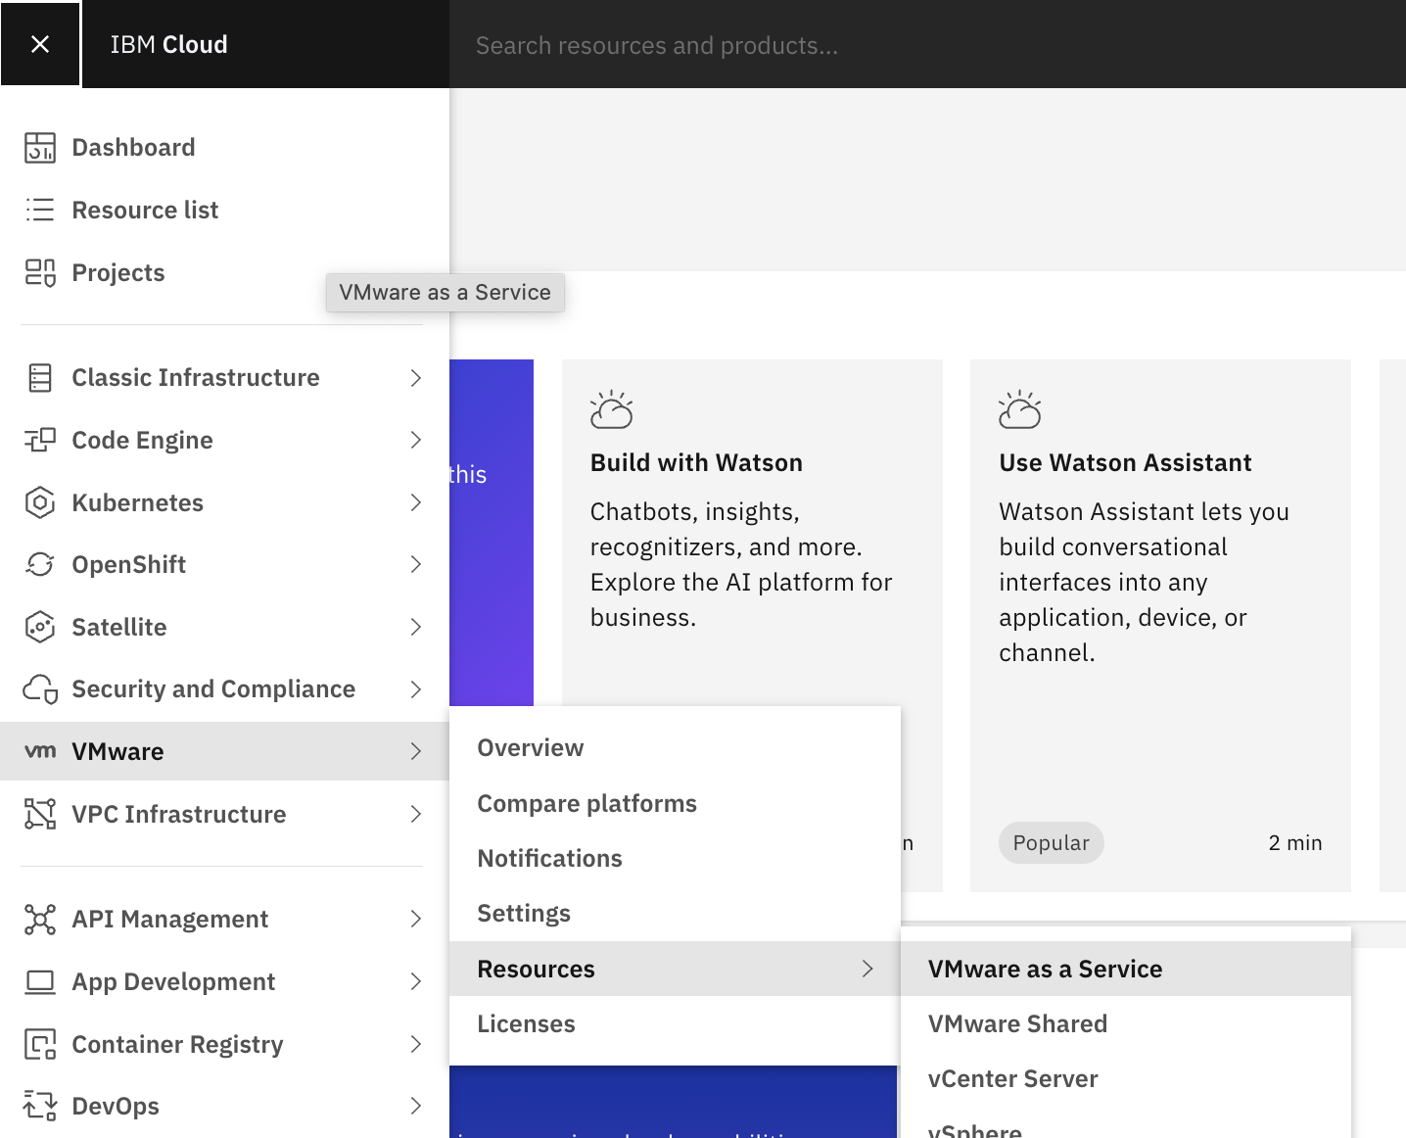Viewport: 1406px width, 1138px height.
Task: Click the Satellite icon
Action: click(x=40, y=627)
